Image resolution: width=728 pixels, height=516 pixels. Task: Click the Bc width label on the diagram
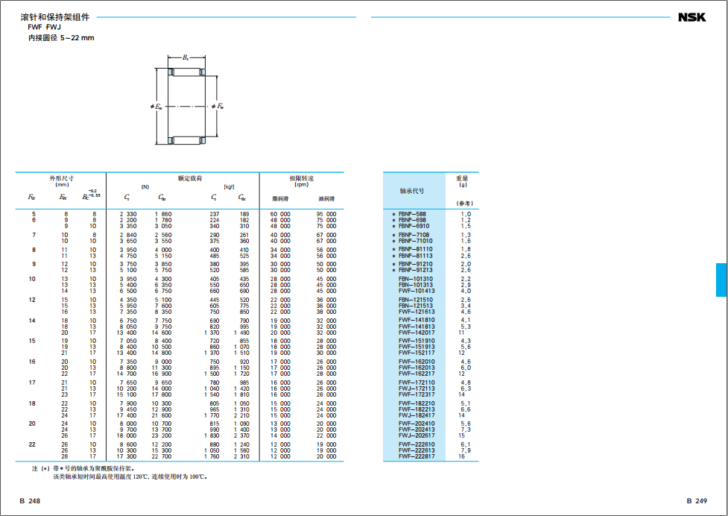tap(186, 57)
